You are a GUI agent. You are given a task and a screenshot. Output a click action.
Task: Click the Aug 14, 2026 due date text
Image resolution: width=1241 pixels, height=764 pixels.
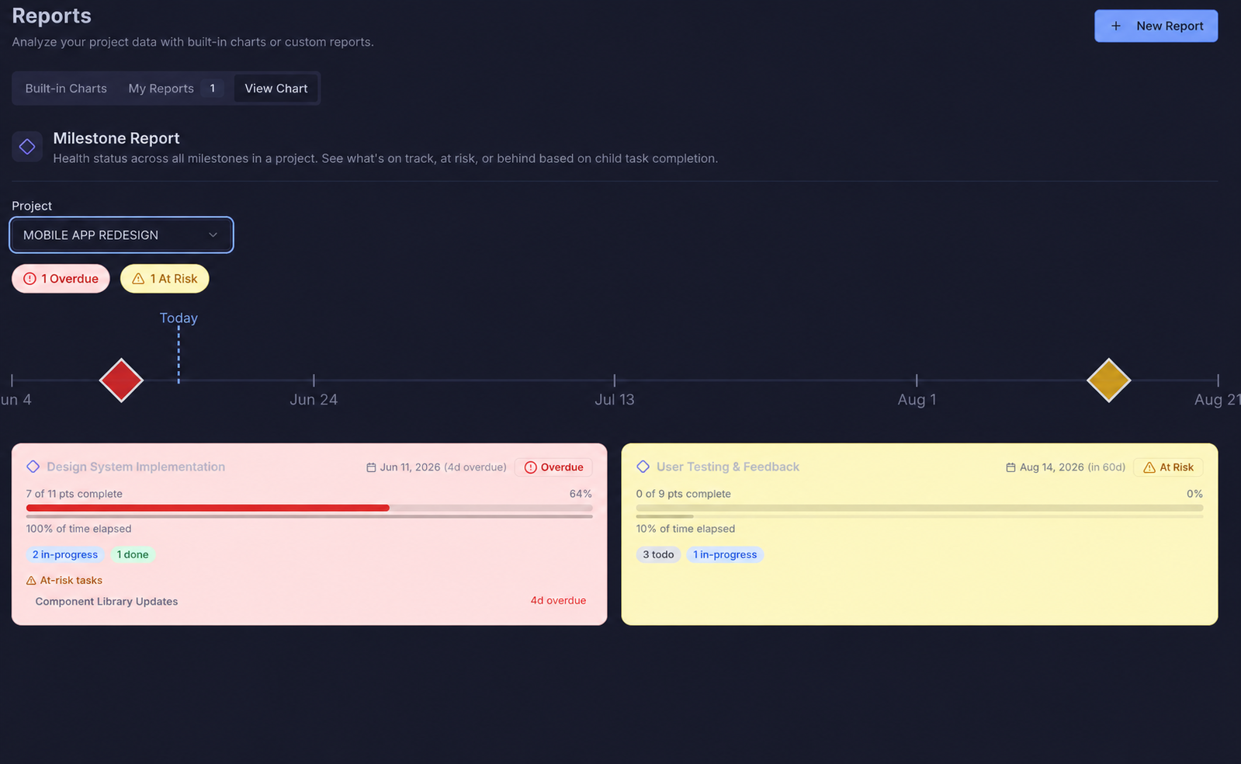[x=1052, y=467]
